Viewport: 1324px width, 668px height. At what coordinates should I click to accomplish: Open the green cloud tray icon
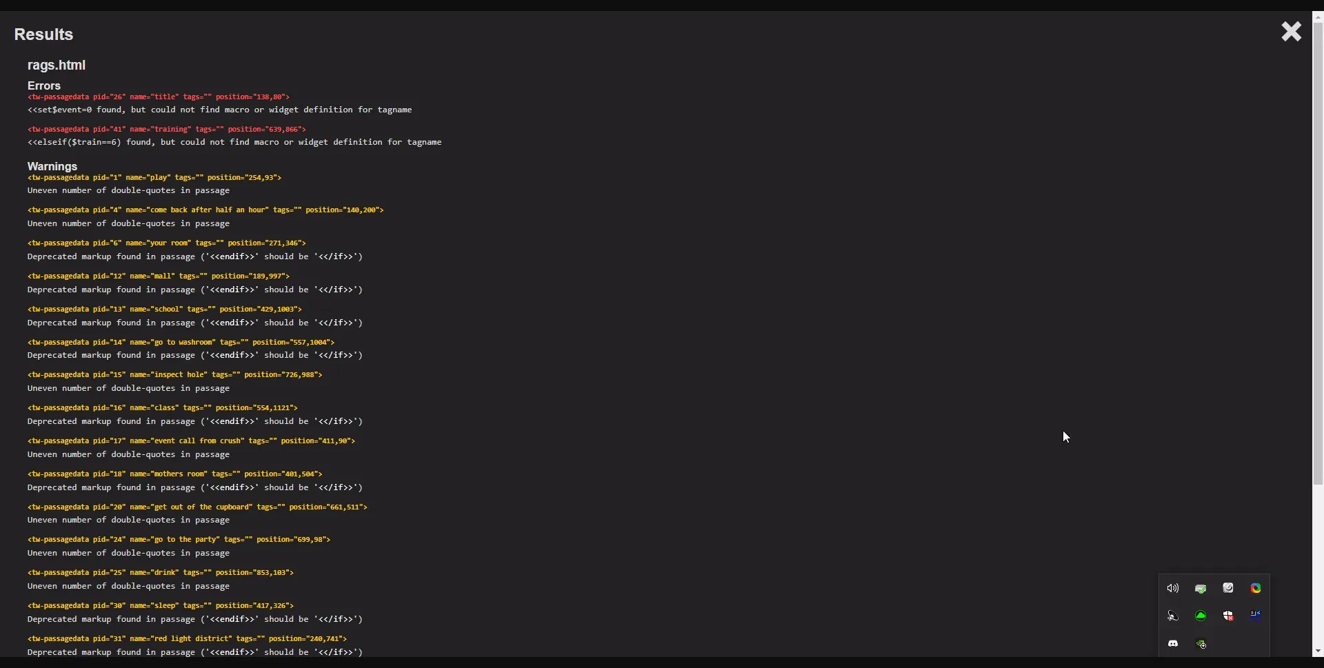pyautogui.click(x=1201, y=616)
